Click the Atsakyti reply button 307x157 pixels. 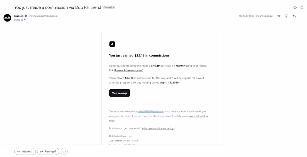pyautogui.click(x=25, y=151)
